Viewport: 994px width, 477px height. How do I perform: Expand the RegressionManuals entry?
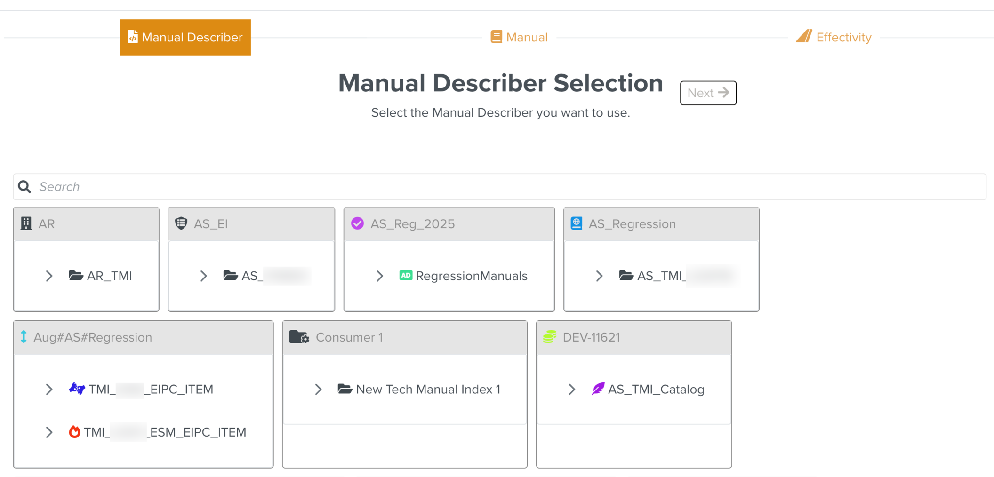[380, 276]
